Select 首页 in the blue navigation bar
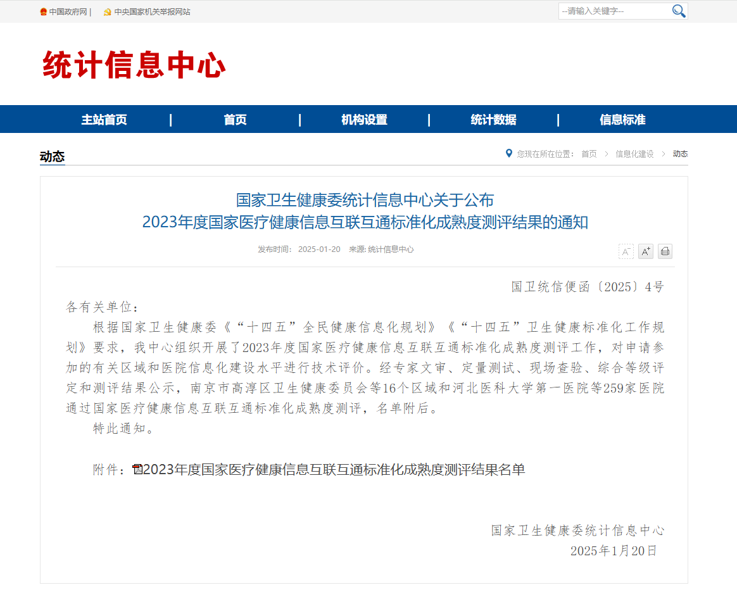Screen dimensions: 737x604 pos(235,120)
